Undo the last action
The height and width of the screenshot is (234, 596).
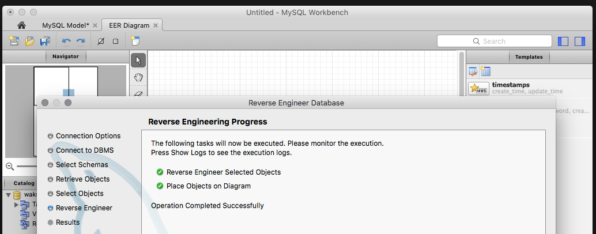66,41
